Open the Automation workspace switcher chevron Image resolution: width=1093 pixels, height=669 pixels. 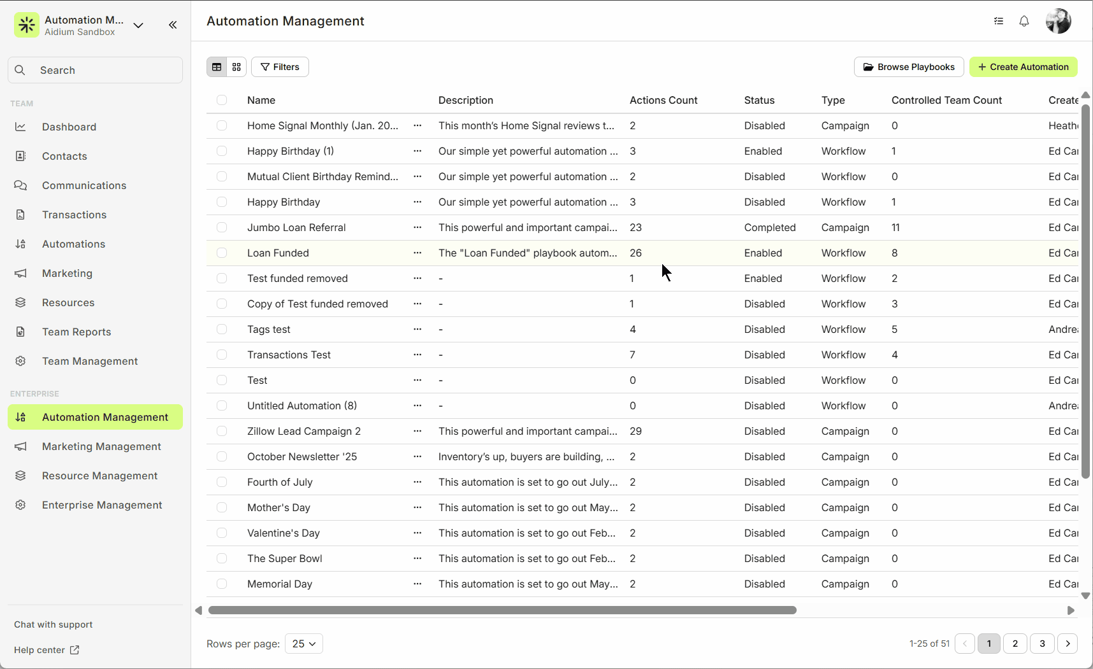pos(138,25)
